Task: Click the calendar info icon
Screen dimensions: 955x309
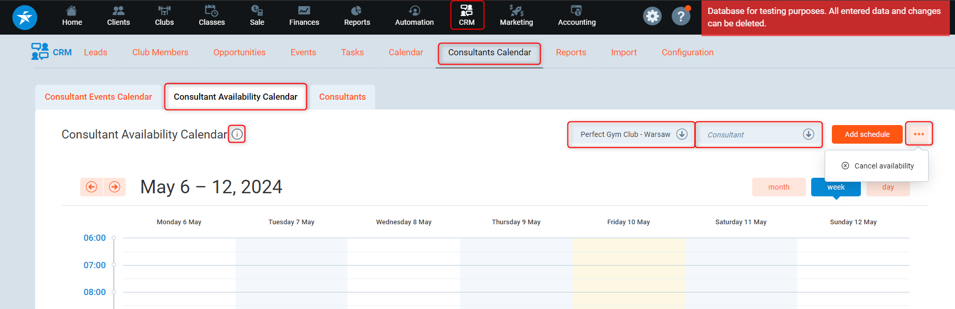Action: click(237, 134)
